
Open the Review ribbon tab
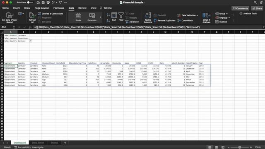tap(82, 8)
